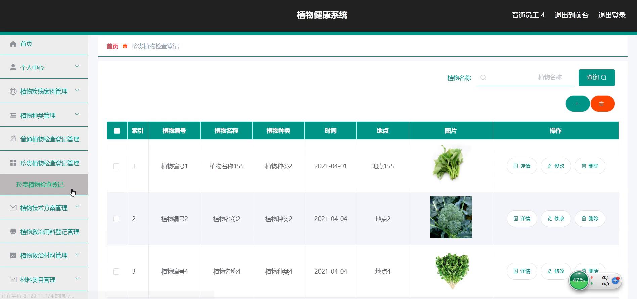
Task: Open 植物救治用料登记管理 in sidebar
Action: click(x=49, y=232)
